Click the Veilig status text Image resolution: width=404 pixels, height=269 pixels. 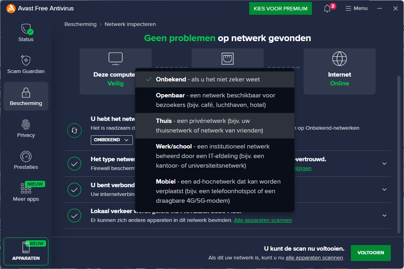tap(116, 83)
